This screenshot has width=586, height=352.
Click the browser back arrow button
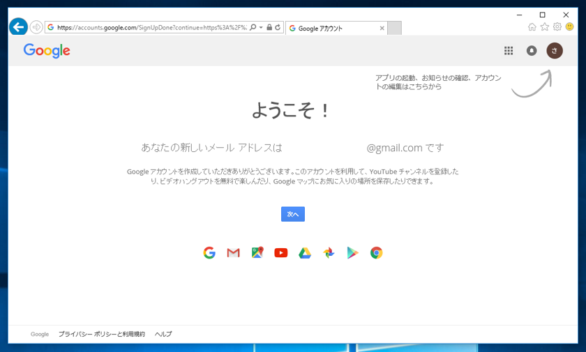pos(18,27)
